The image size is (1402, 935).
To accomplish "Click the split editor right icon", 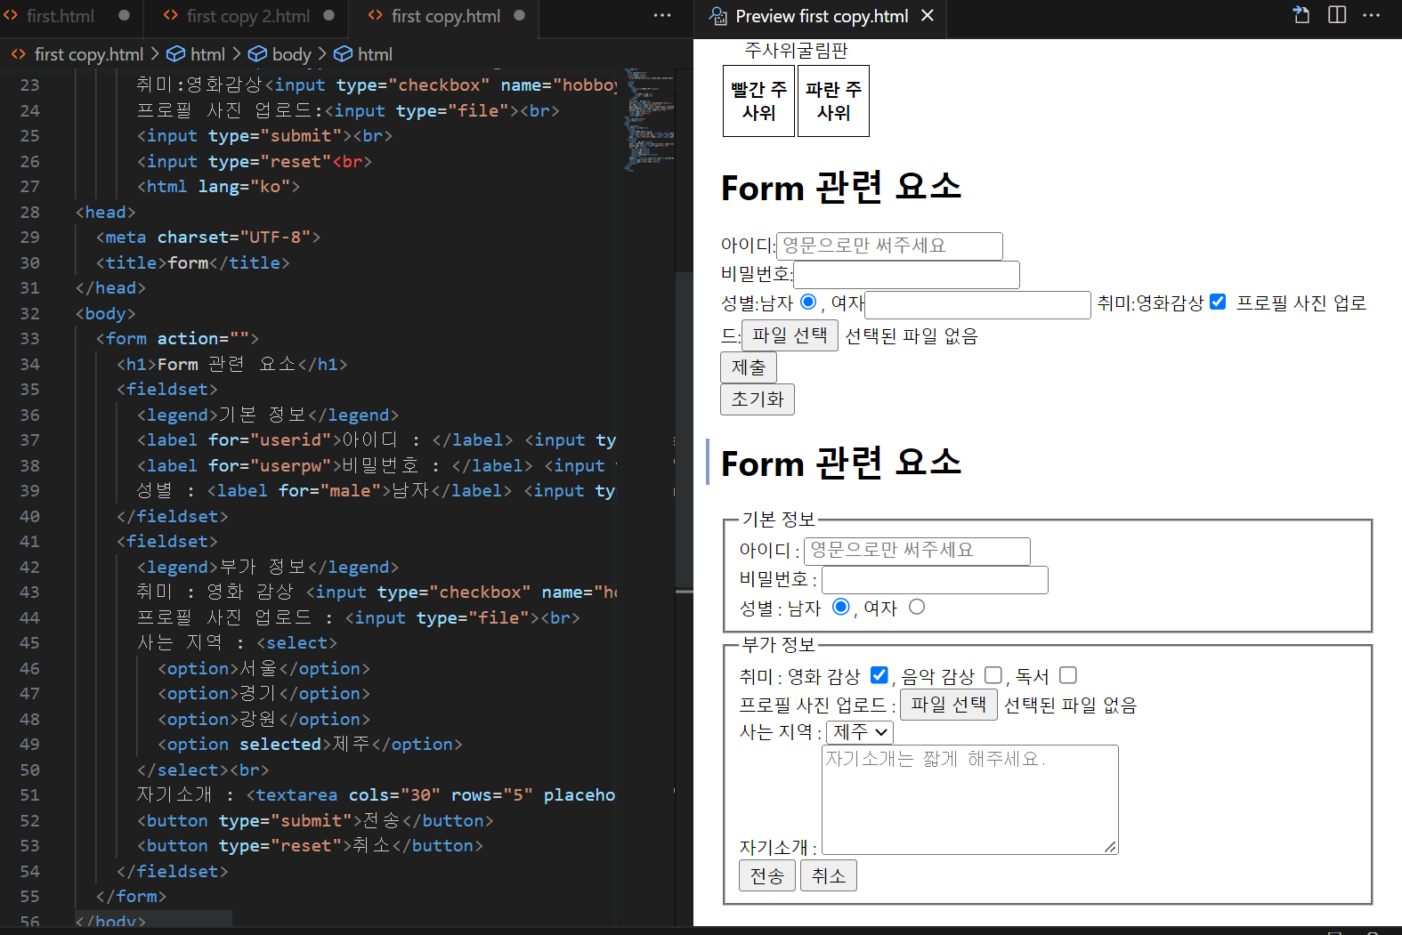I will (x=1337, y=15).
